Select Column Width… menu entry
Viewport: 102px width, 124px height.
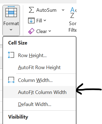(40, 80)
